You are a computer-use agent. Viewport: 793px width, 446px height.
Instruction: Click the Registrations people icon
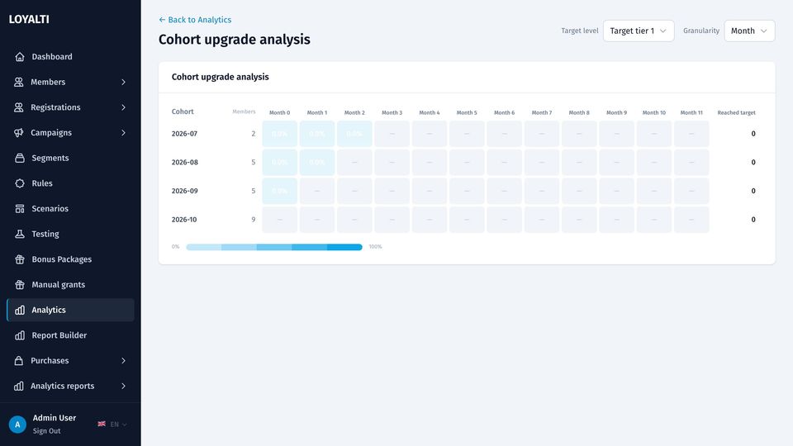19,107
